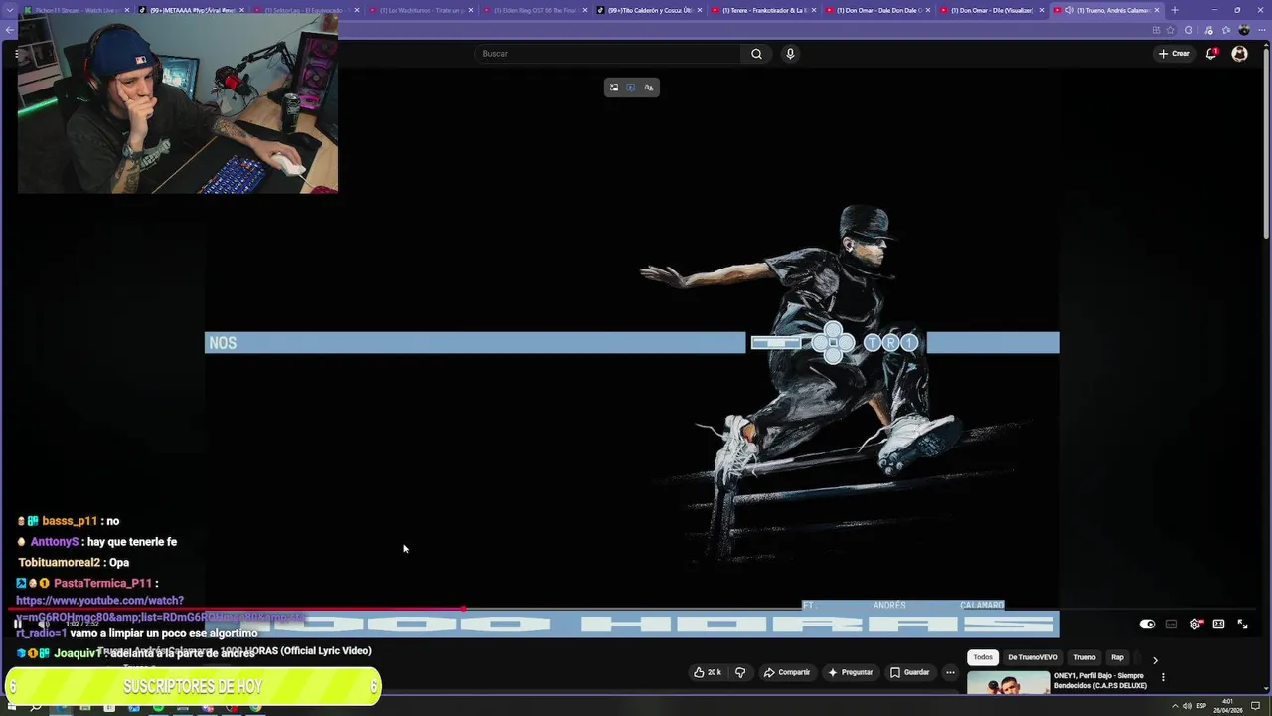
Task: Open the ONEY1 Perfil Bajo video thumbnail
Action: (x=1009, y=683)
